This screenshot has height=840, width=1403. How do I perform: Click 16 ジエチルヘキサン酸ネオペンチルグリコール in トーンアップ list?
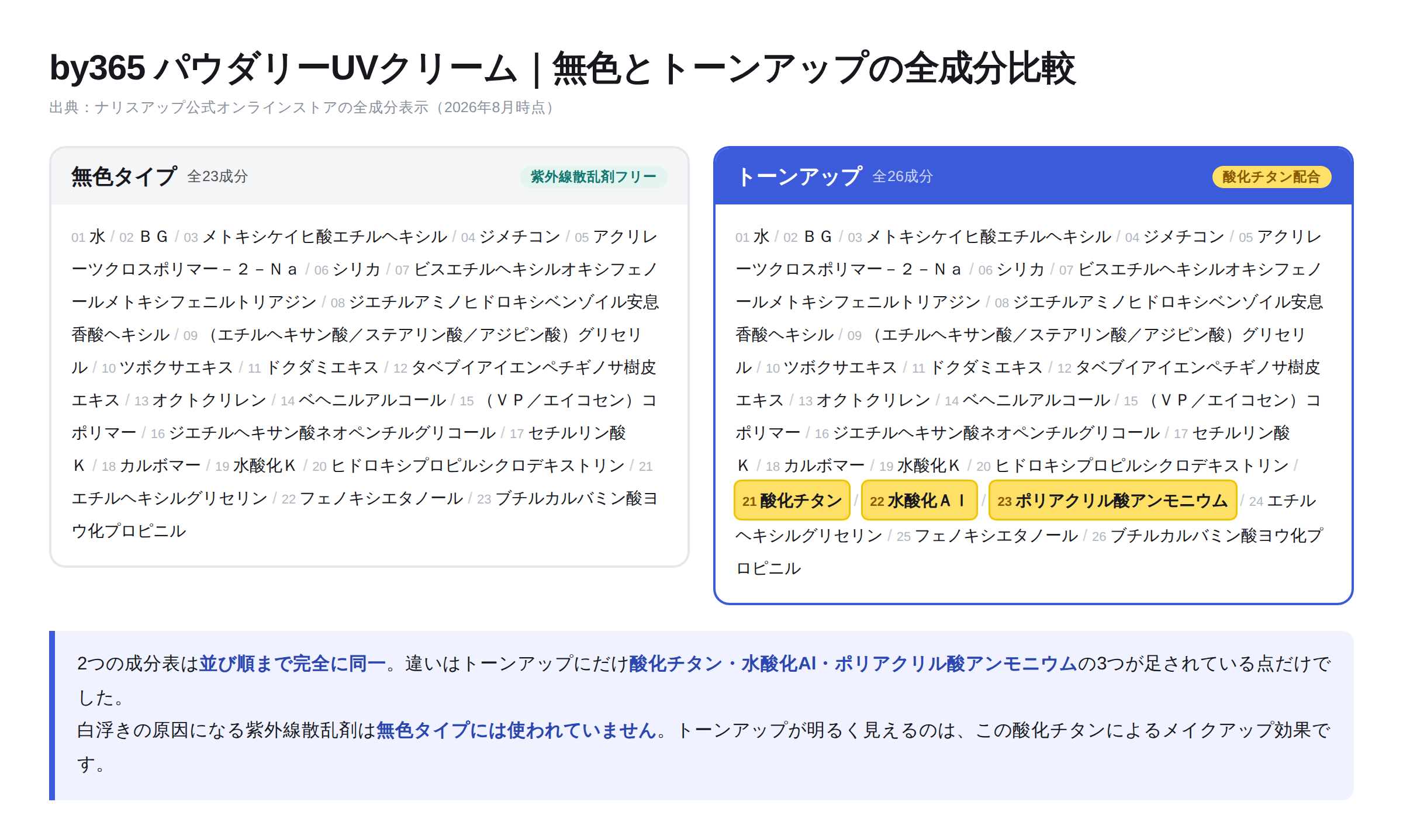987,433
